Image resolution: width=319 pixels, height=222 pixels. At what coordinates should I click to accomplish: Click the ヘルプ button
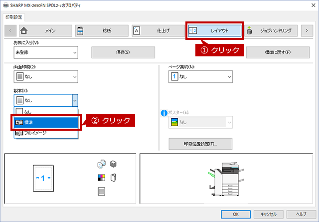pos(301,214)
